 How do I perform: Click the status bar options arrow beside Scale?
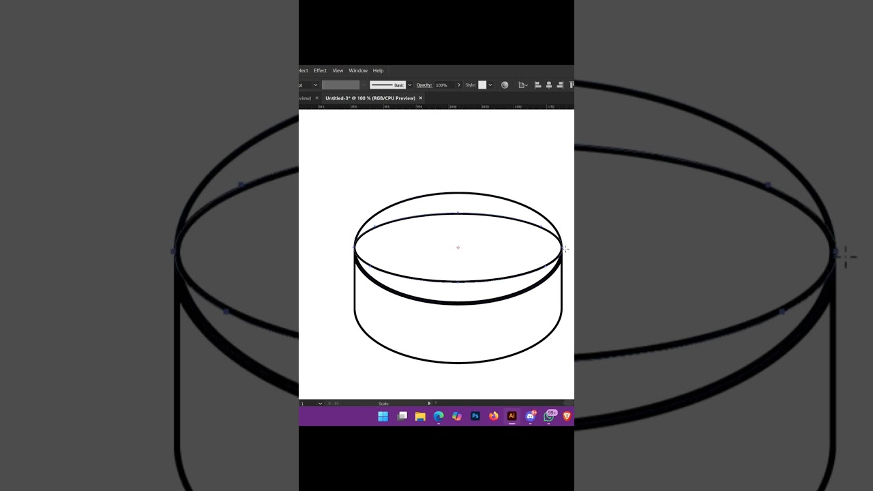[429, 404]
